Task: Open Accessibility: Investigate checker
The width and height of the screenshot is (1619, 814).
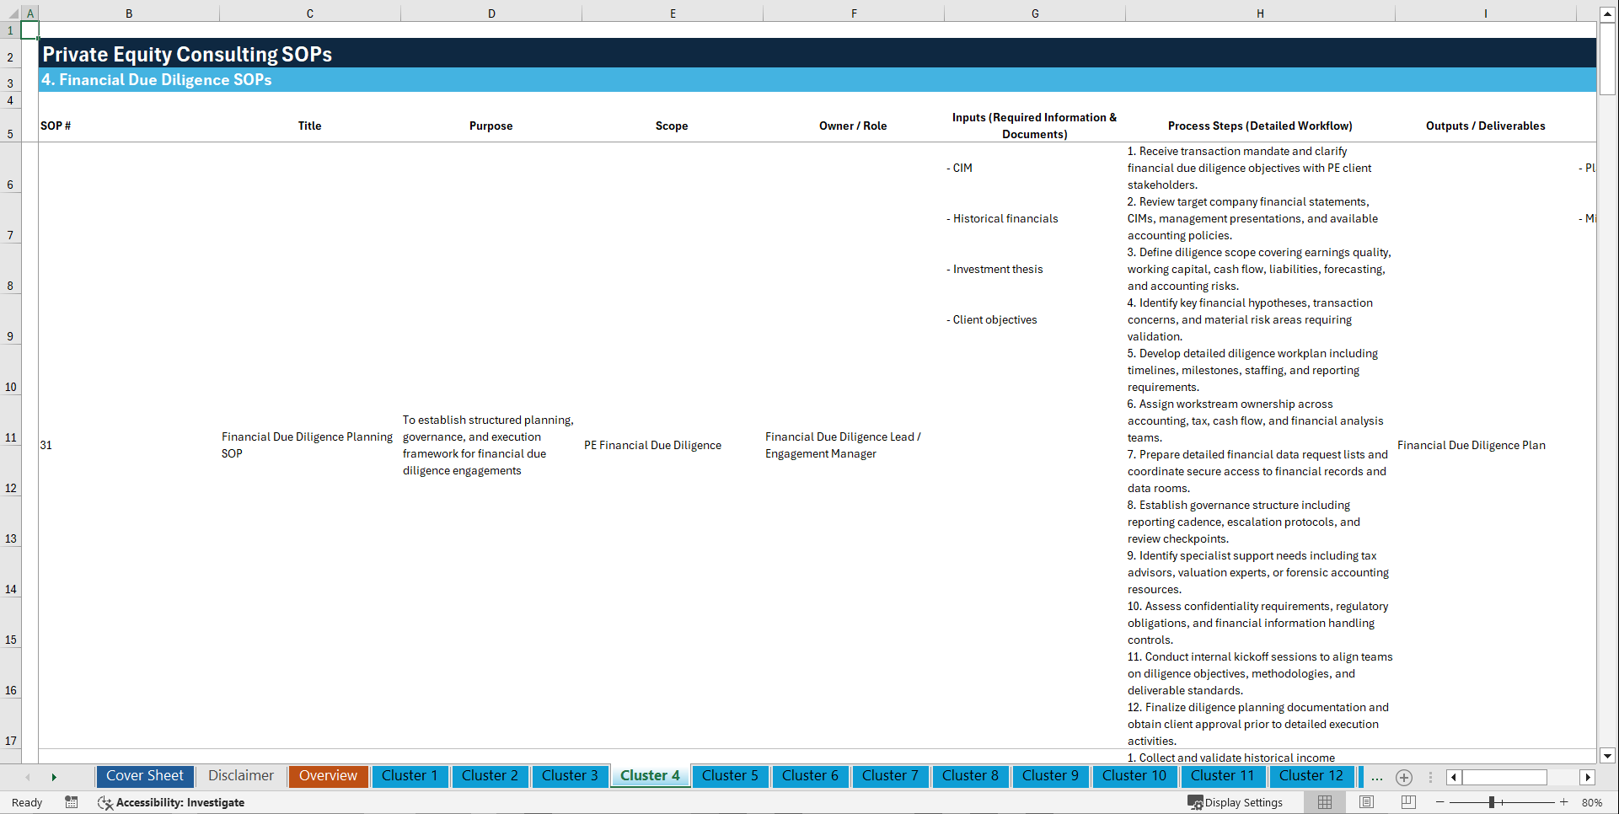Action: click(171, 802)
